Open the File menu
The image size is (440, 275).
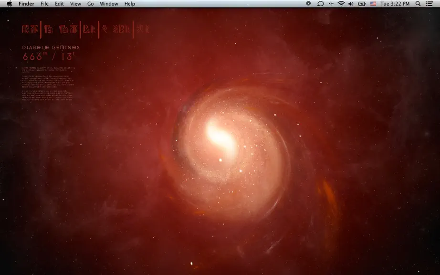coord(44,4)
